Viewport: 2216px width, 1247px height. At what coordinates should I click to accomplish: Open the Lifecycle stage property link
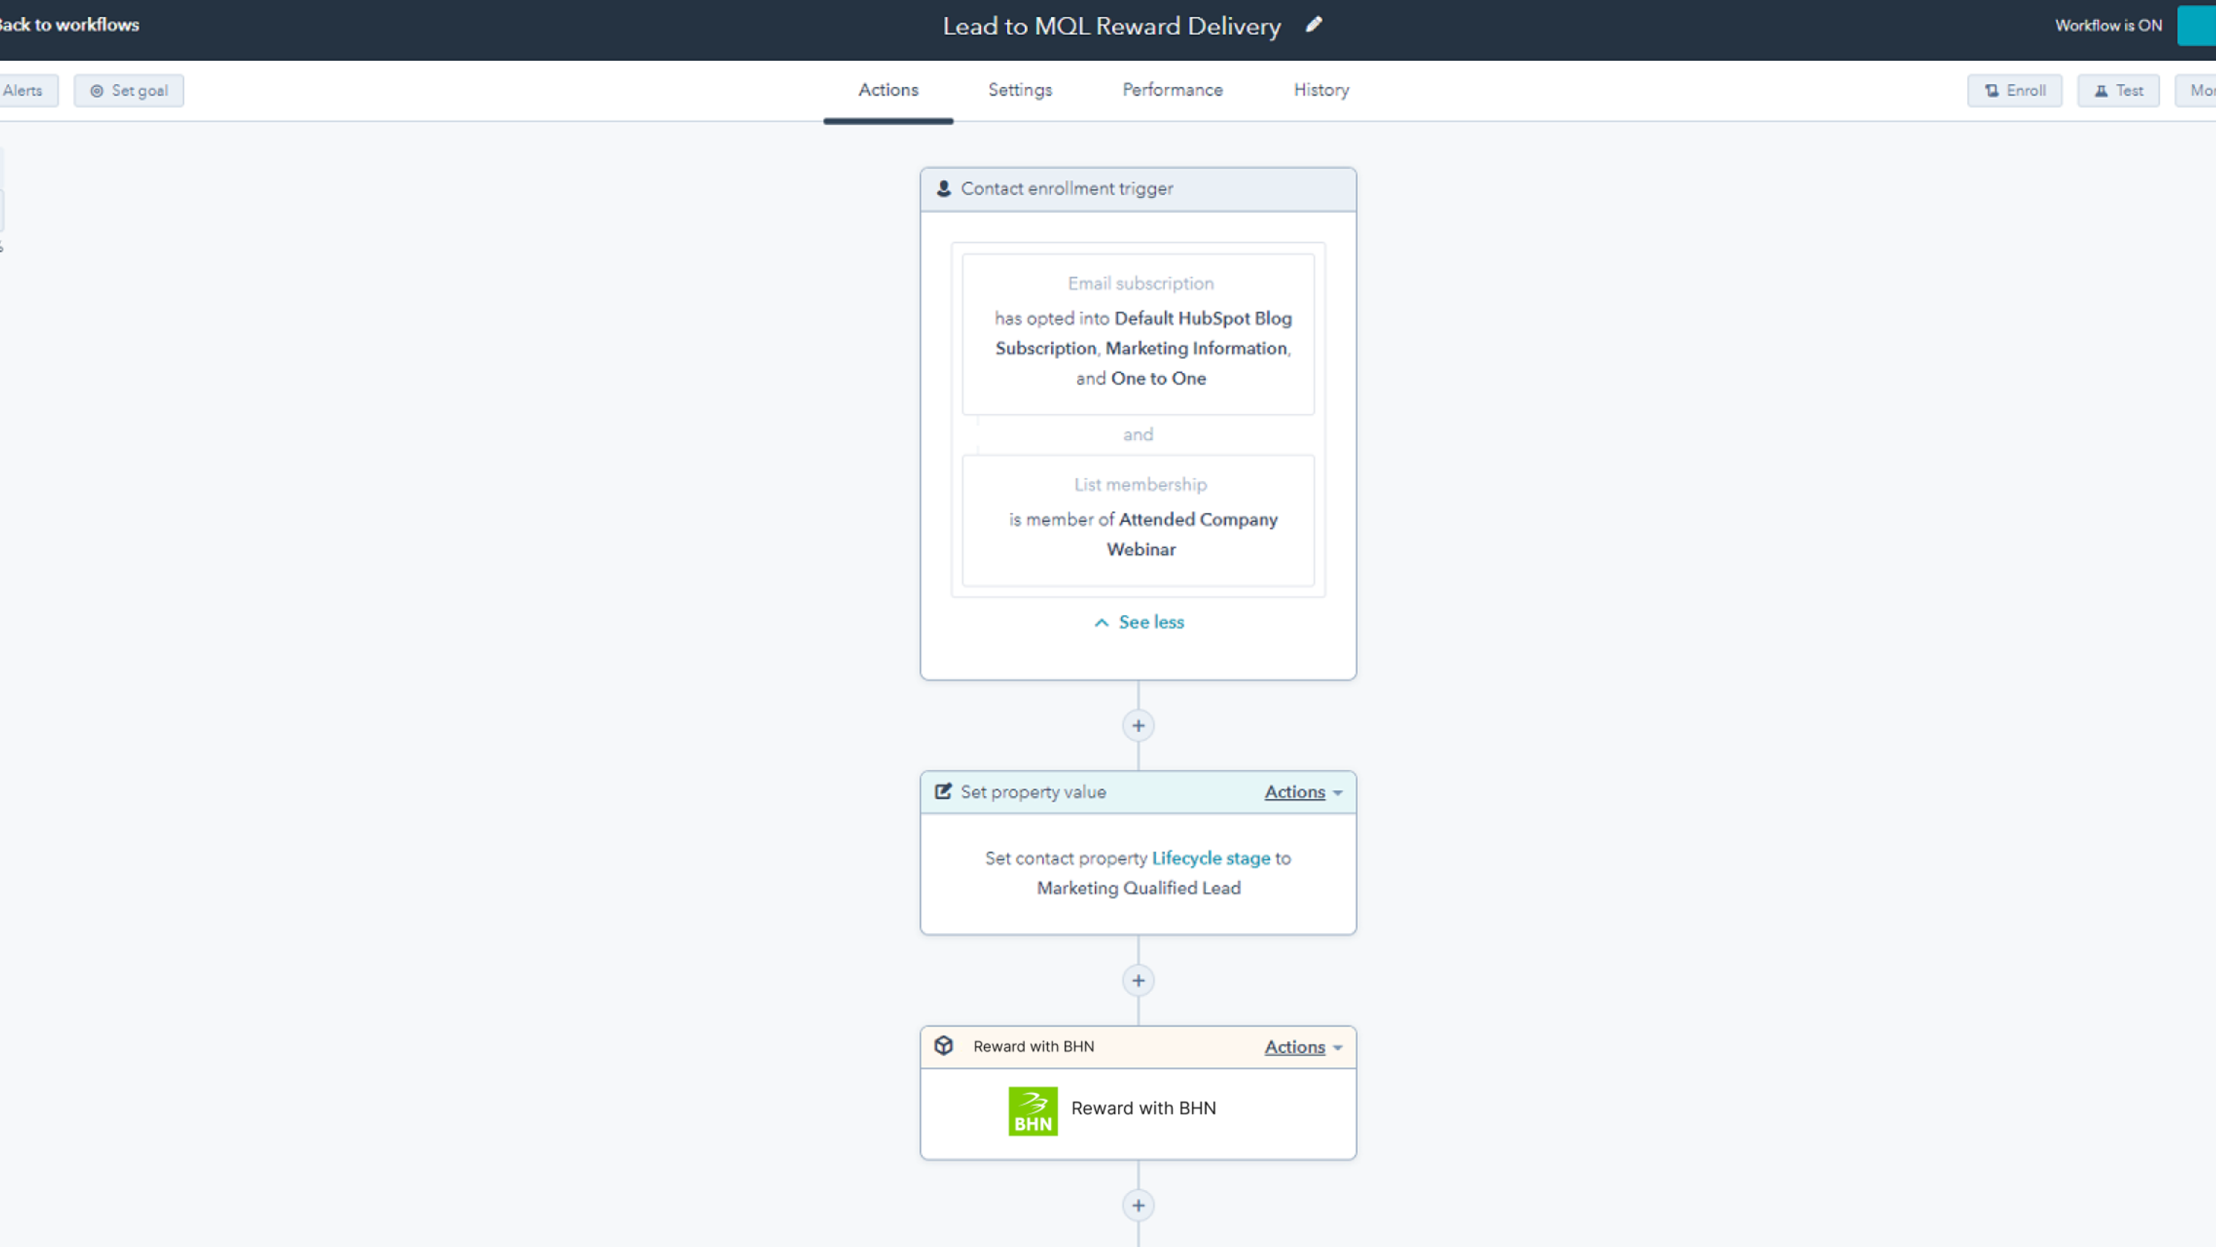pyautogui.click(x=1210, y=858)
